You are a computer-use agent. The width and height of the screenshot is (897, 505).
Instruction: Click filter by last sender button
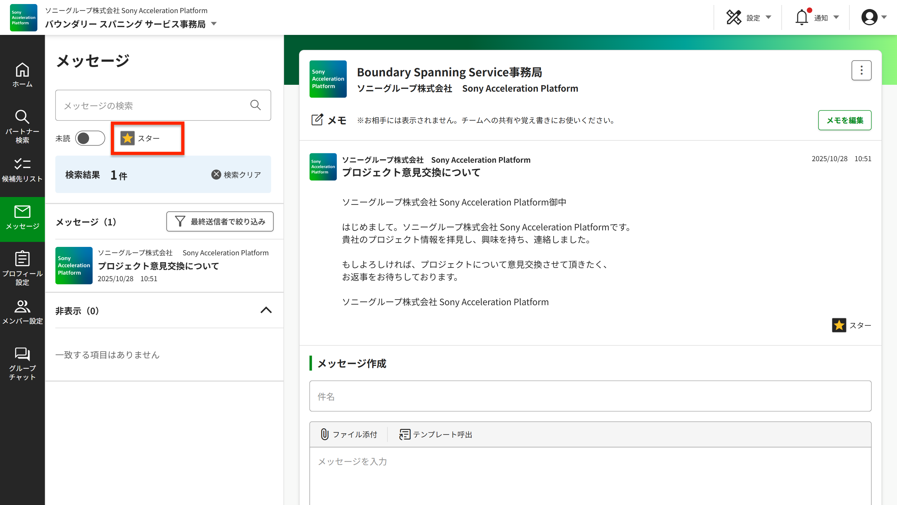pos(220,222)
